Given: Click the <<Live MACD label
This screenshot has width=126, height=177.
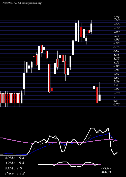Looking at the screenshot, I should [106, 170].
